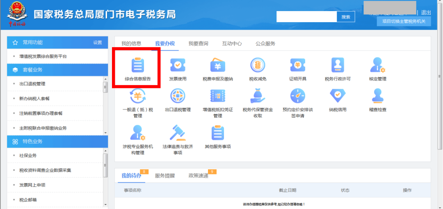Open the 综合信息报告 icon

click(137, 65)
